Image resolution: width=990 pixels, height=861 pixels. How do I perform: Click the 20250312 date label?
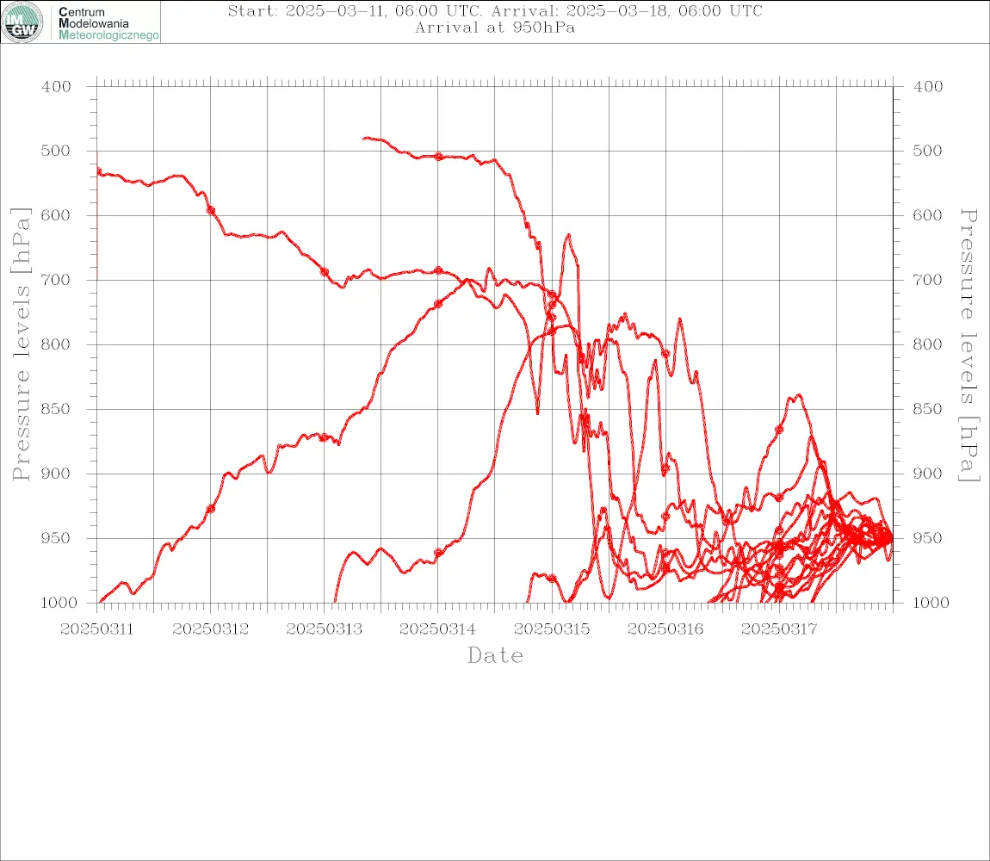coord(210,629)
